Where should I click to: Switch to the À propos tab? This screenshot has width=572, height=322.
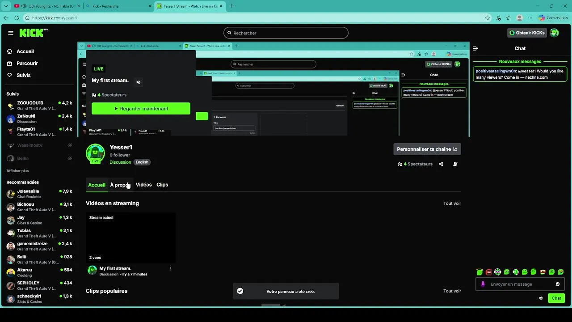click(x=120, y=185)
